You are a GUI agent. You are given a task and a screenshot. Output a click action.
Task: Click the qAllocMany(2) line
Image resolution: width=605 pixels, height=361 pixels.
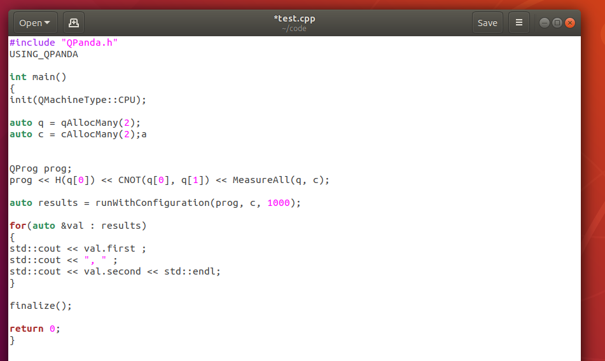click(75, 123)
